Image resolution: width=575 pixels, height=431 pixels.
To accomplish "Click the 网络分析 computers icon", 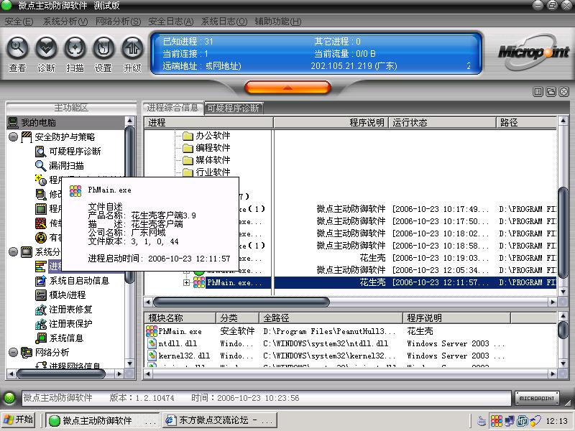I will (x=27, y=352).
